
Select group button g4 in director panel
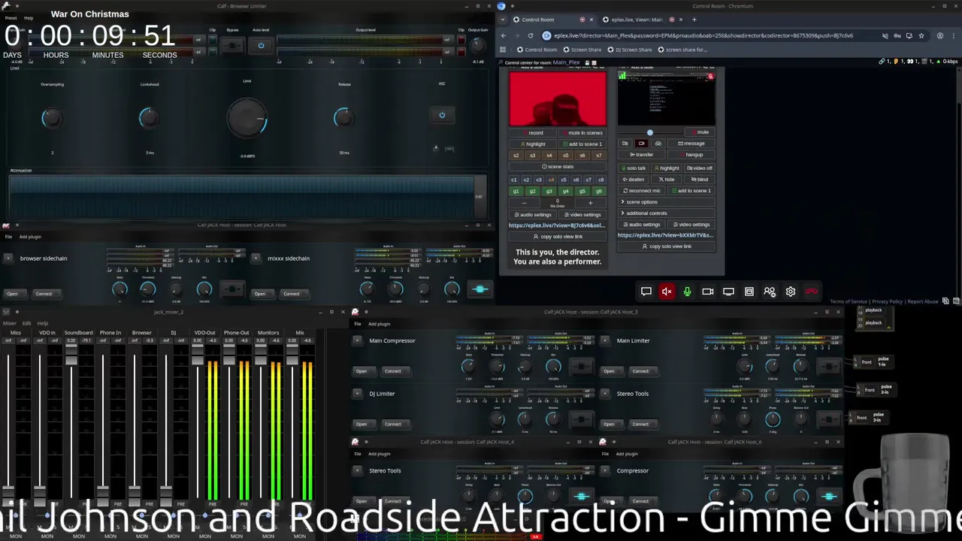tap(565, 192)
